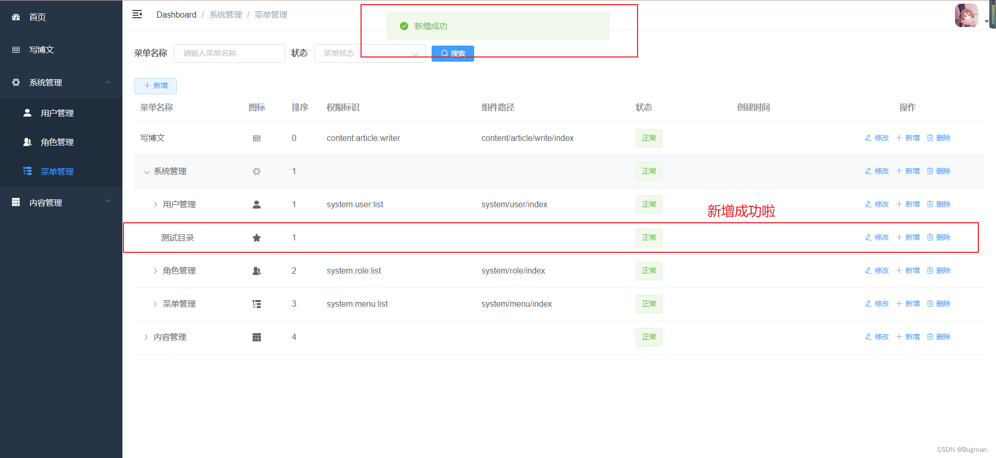996x458 pixels.
Task: Click the top 新增 button
Action: point(156,86)
